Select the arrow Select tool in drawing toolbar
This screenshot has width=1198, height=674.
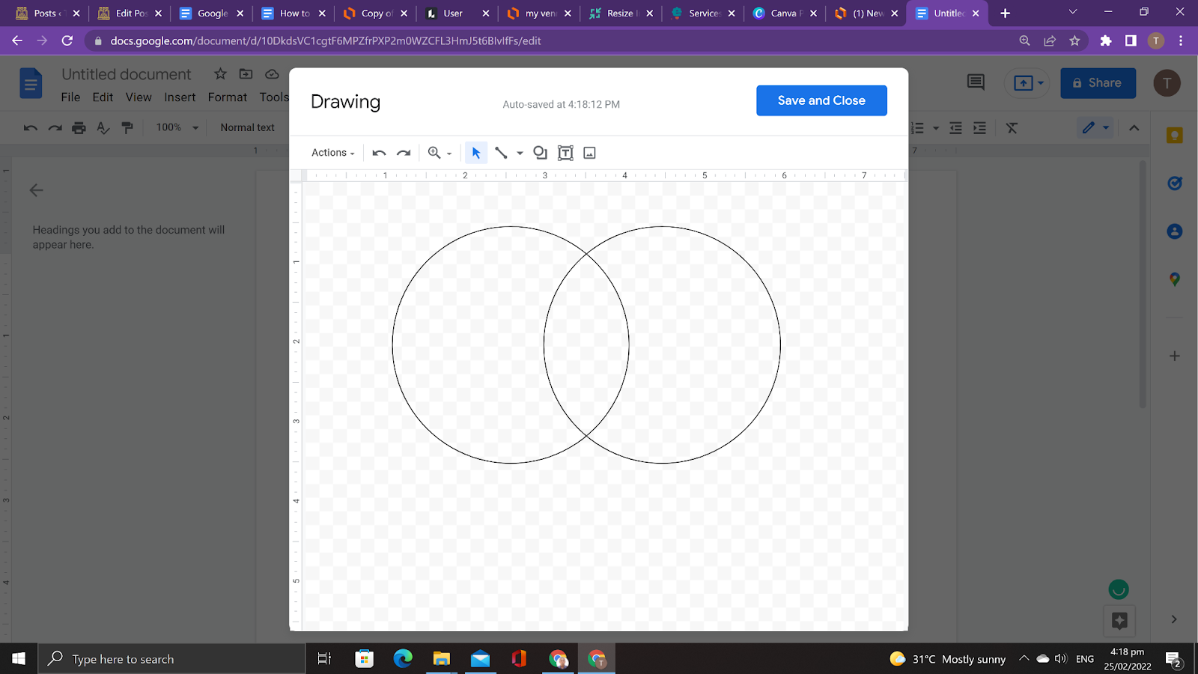(475, 153)
